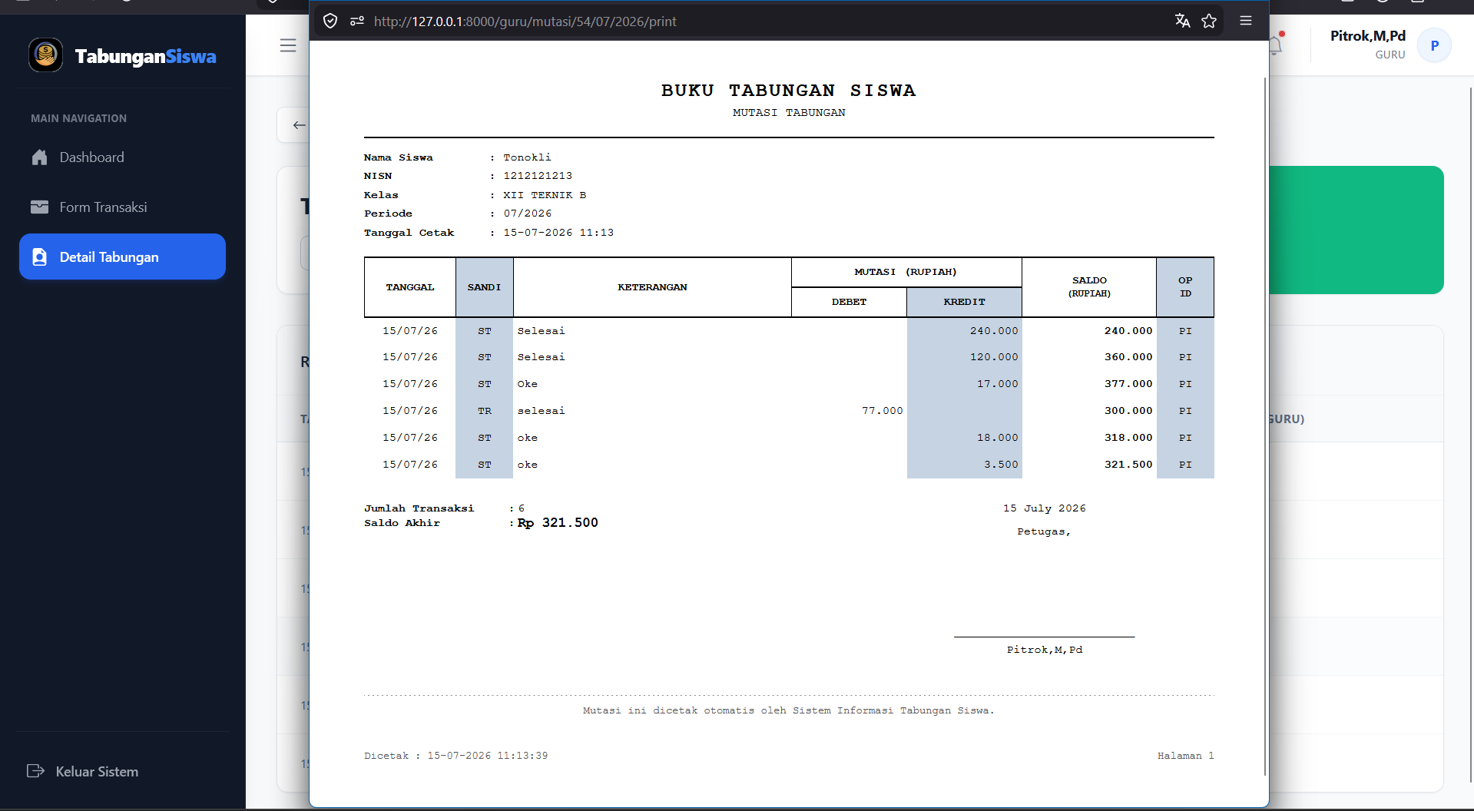Click NISN value 1212121213
Image resolution: width=1474 pixels, height=811 pixels.
(x=538, y=176)
